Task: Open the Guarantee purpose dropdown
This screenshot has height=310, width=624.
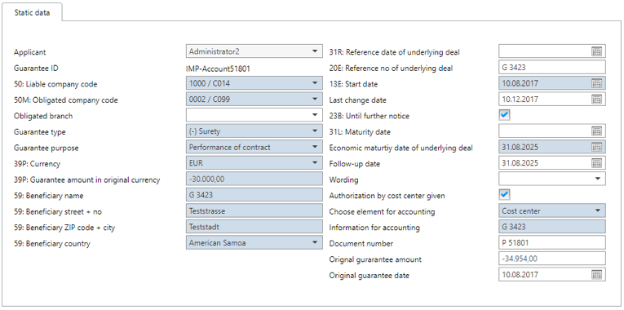Action: (254, 147)
